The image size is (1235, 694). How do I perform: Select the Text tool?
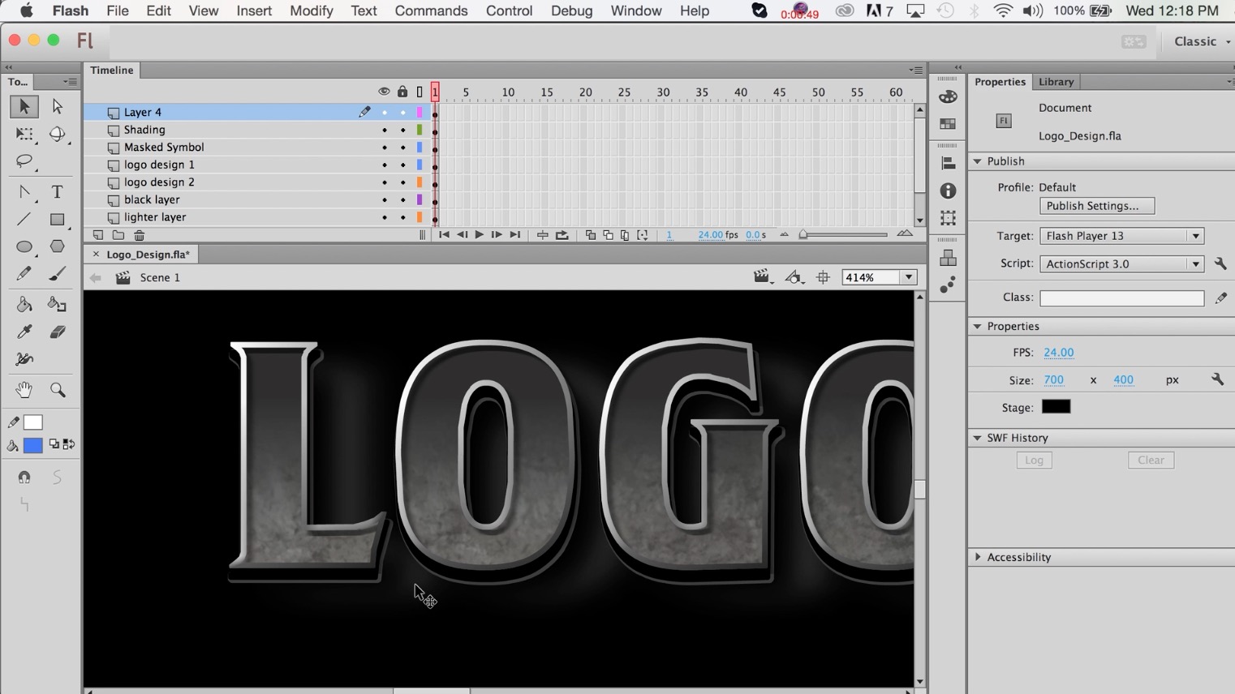pyautogui.click(x=57, y=191)
